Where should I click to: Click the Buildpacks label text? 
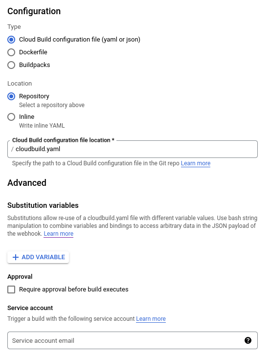click(x=34, y=65)
